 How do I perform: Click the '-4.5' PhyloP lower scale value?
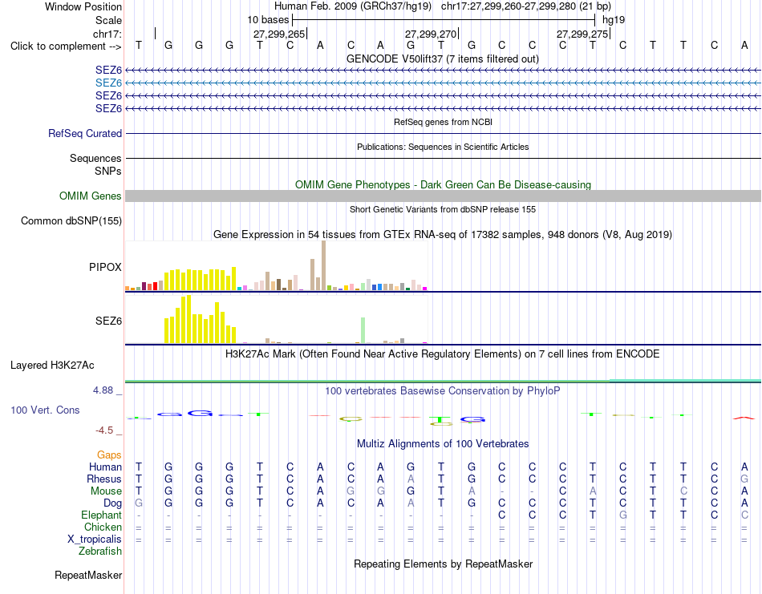point(104,430)
